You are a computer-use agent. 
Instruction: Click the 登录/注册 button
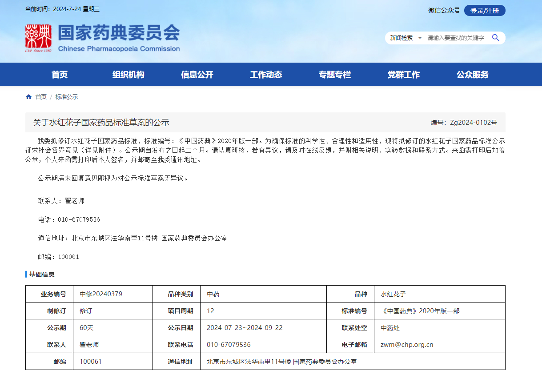point(484,10)
